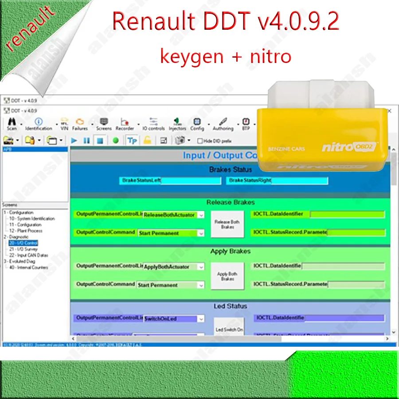Click the windows layout toolbar icon
The image size is (399, 399).
[52, 141]
